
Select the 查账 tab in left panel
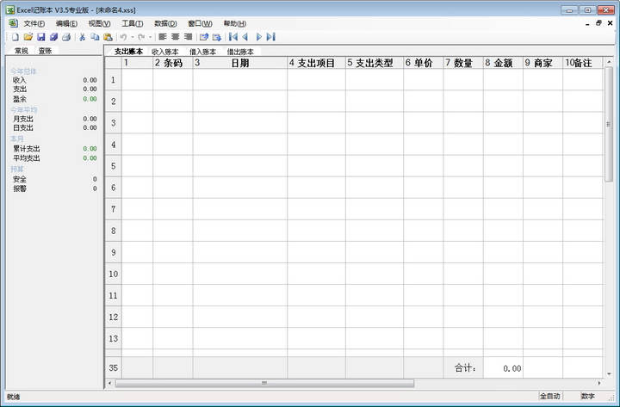44,52
